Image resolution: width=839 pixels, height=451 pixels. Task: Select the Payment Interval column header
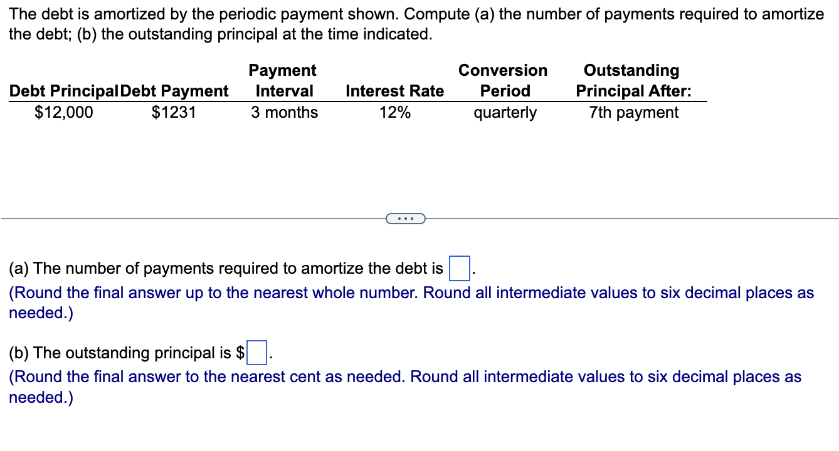pyautogui.click(x=283, y=80)
